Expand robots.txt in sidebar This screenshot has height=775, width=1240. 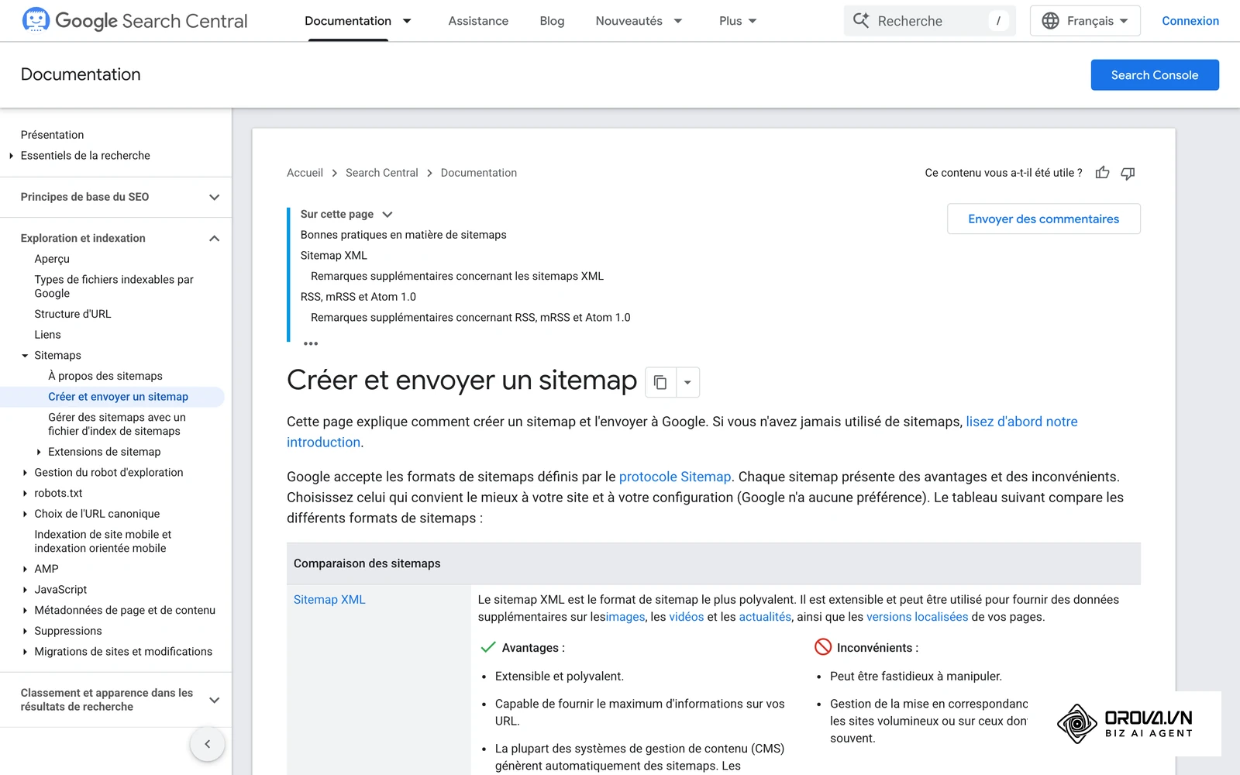pyautogui.click(x=25, y=493)
